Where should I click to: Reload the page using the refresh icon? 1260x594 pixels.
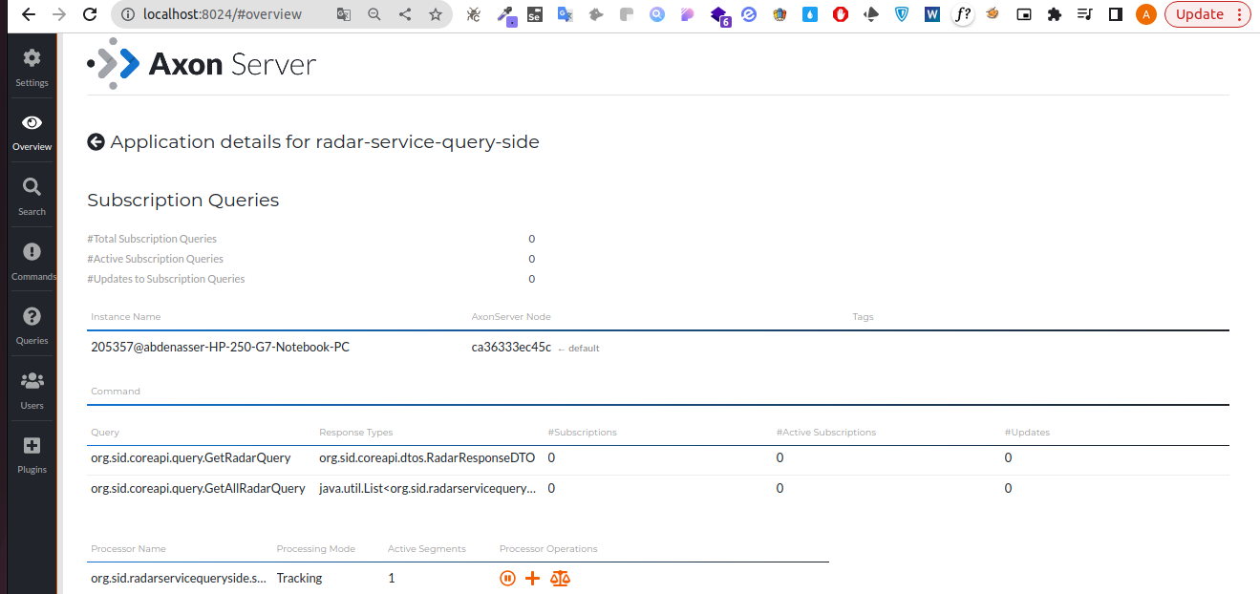point(91,14)
